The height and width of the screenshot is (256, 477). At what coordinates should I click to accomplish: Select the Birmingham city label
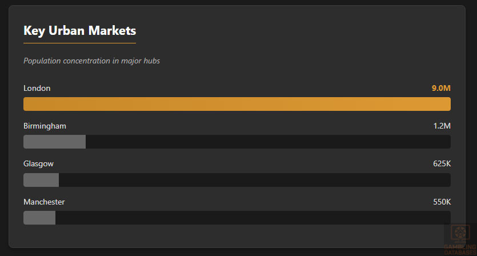click(x=45, y=126)
